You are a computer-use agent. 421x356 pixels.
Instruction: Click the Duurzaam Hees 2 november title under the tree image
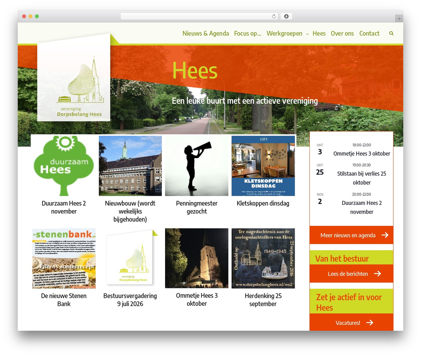tap(64, 207)
